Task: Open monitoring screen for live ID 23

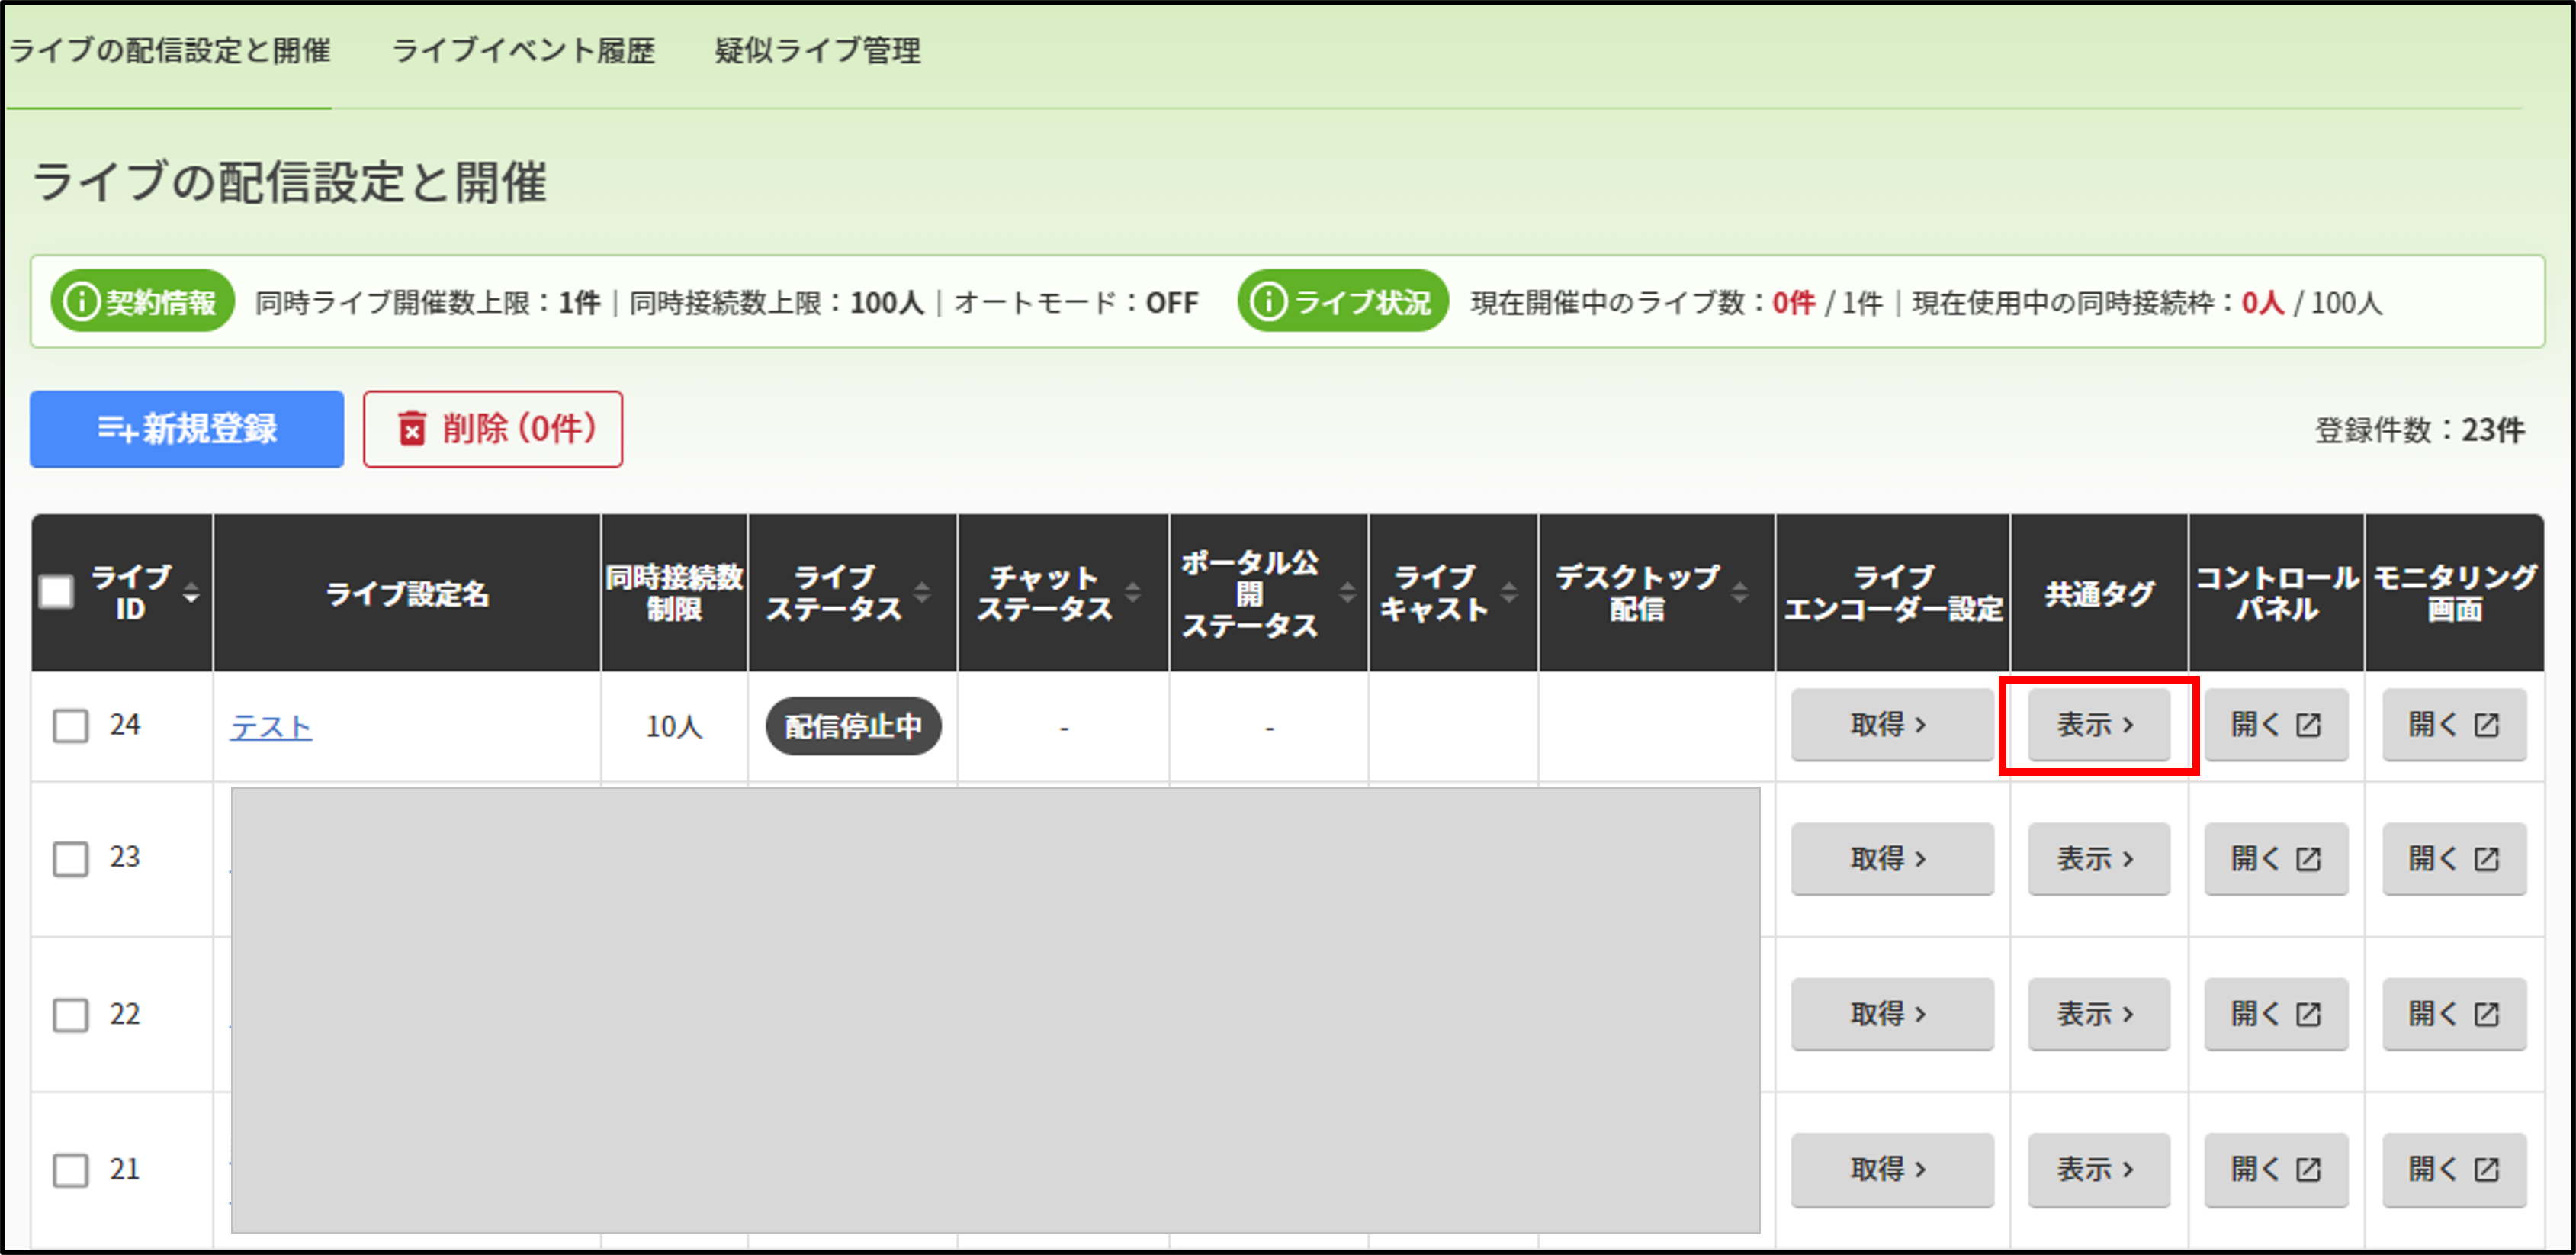Action: click(2454, 859)
